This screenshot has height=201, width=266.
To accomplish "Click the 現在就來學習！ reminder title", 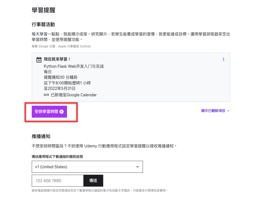I will pyautogui.click(x=57, y=59).
